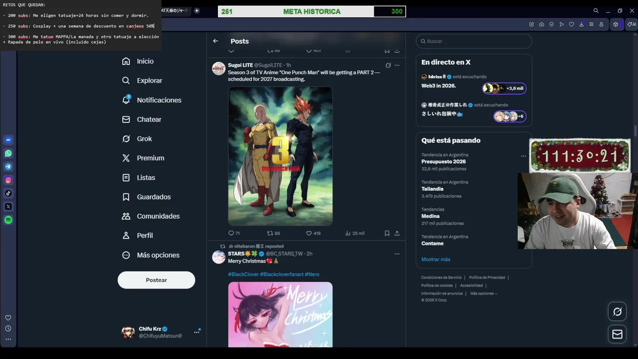Click the send/flow arrow icon in toolbar
This screenshot has width=638, height=359.
(561, 24)
